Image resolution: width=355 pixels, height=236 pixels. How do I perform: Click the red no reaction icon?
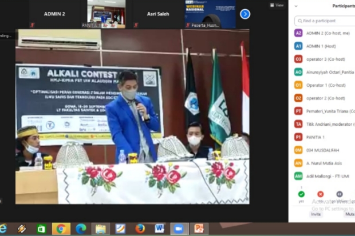point(321,194)
